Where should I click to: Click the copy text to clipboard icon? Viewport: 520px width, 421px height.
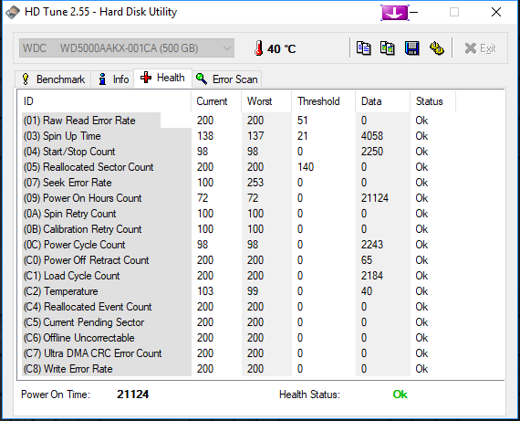click(363, 48)
